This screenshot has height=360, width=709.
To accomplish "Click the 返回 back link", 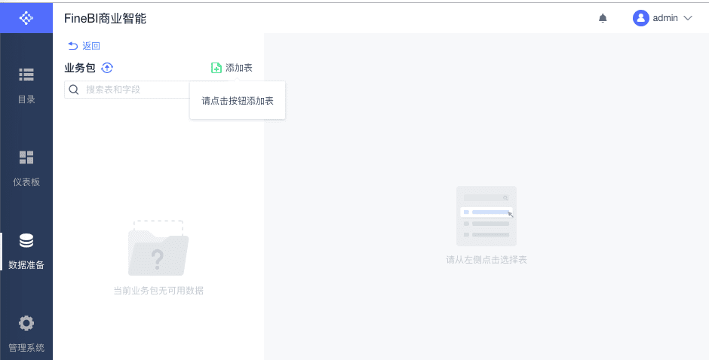I will pyautogui.click(x=84, y=46).
